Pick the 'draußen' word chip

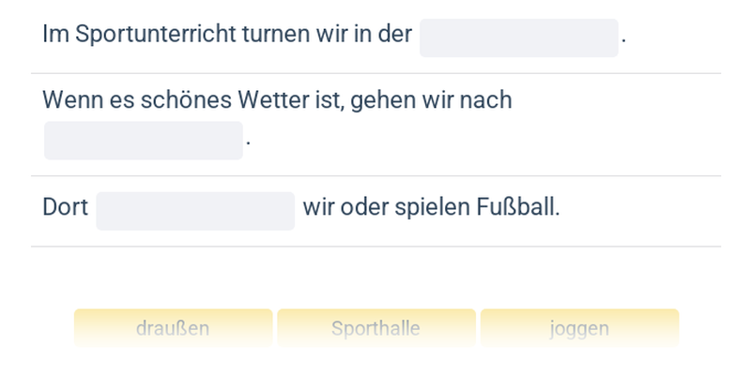(x=173, y=329)
